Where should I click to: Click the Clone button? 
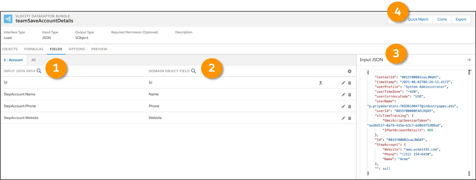point(442,19)
